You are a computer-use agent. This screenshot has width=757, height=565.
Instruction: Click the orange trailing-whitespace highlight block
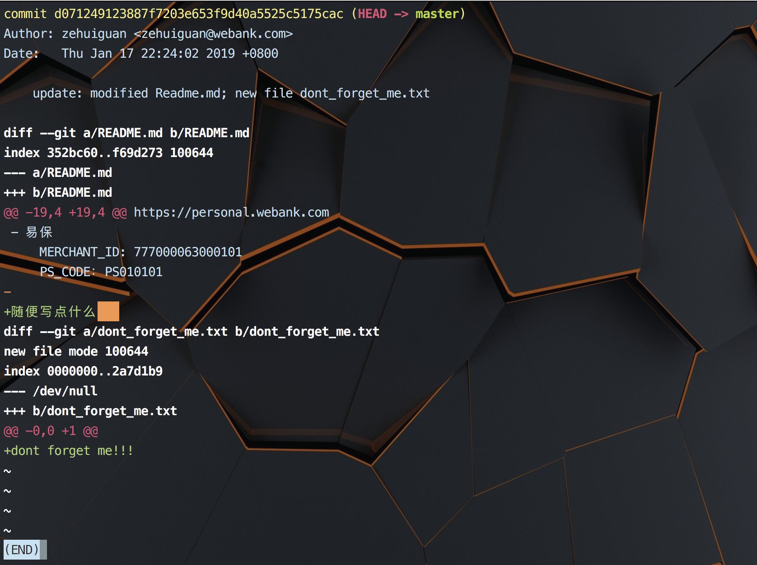tap(108, 311)
